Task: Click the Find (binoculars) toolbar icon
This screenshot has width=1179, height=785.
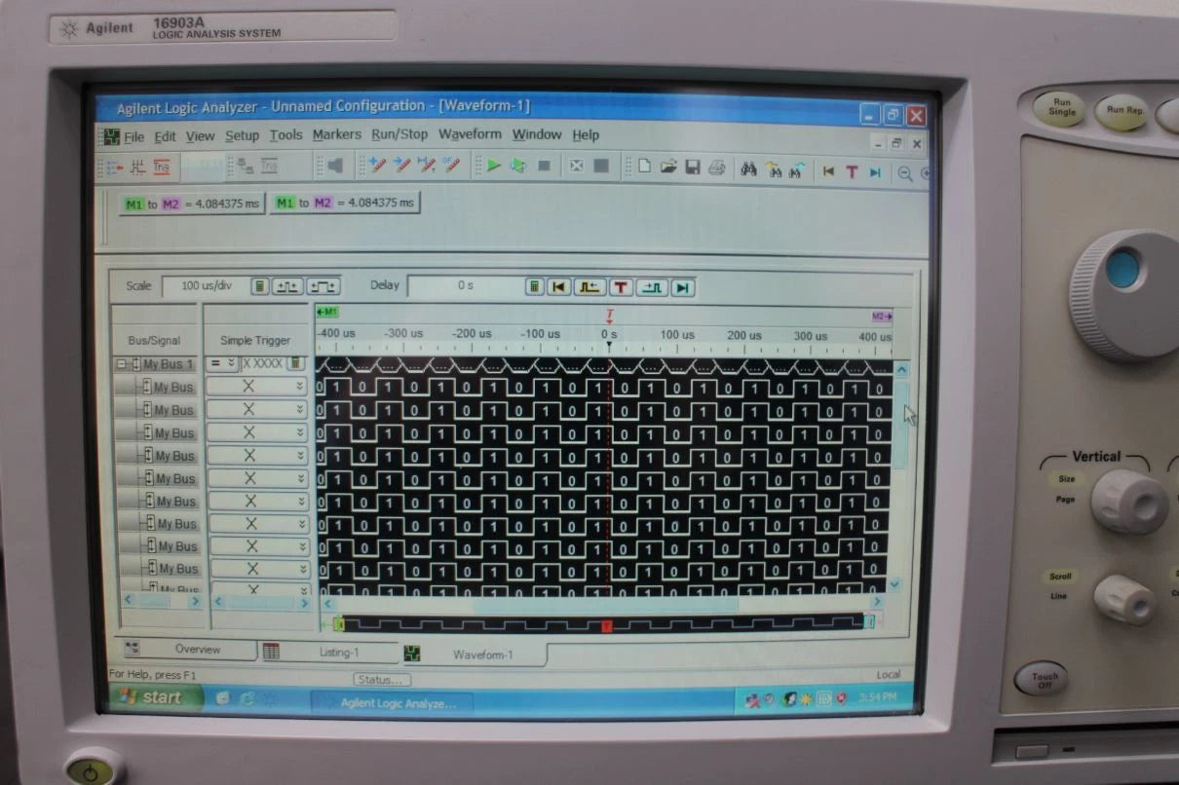Action: (x=748, y=168)
